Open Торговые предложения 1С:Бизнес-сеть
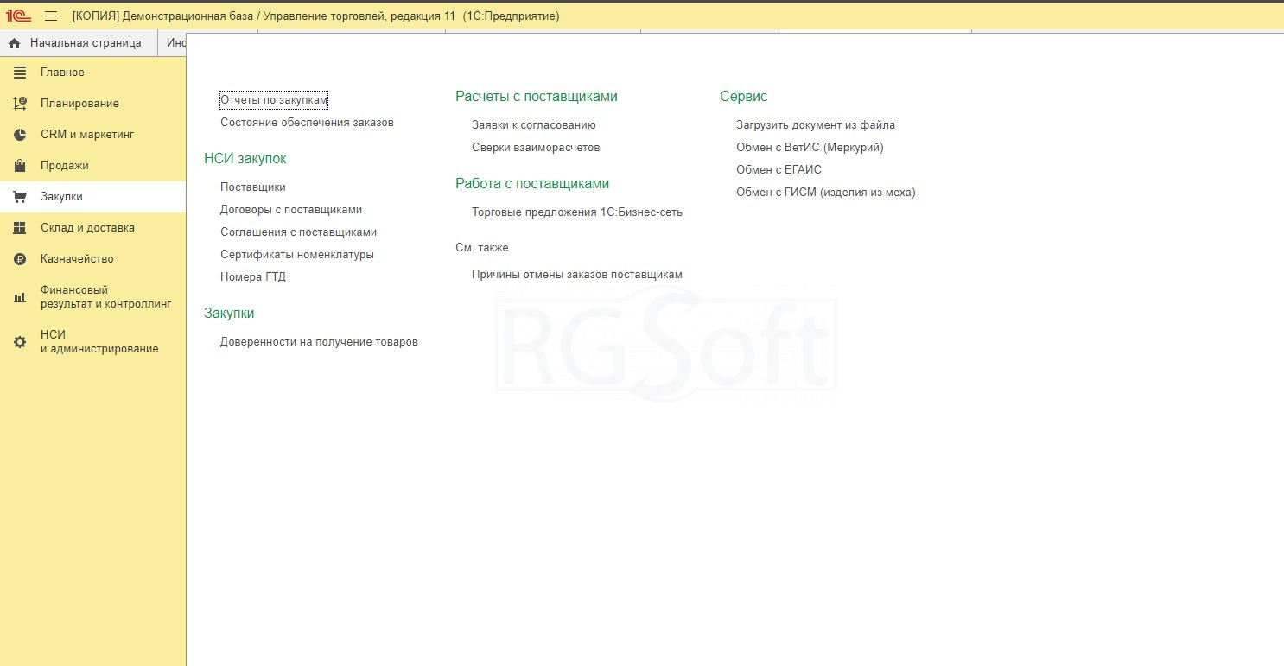This screenshot has width=1284, height=666. click(x=577, y=212)
